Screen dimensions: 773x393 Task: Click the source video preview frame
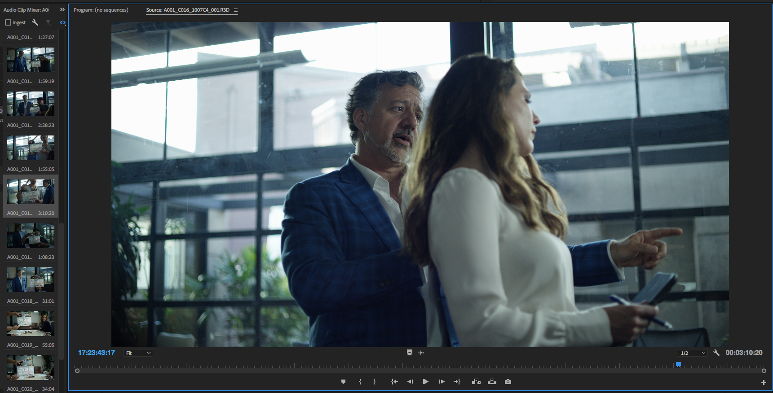(420, 184)
